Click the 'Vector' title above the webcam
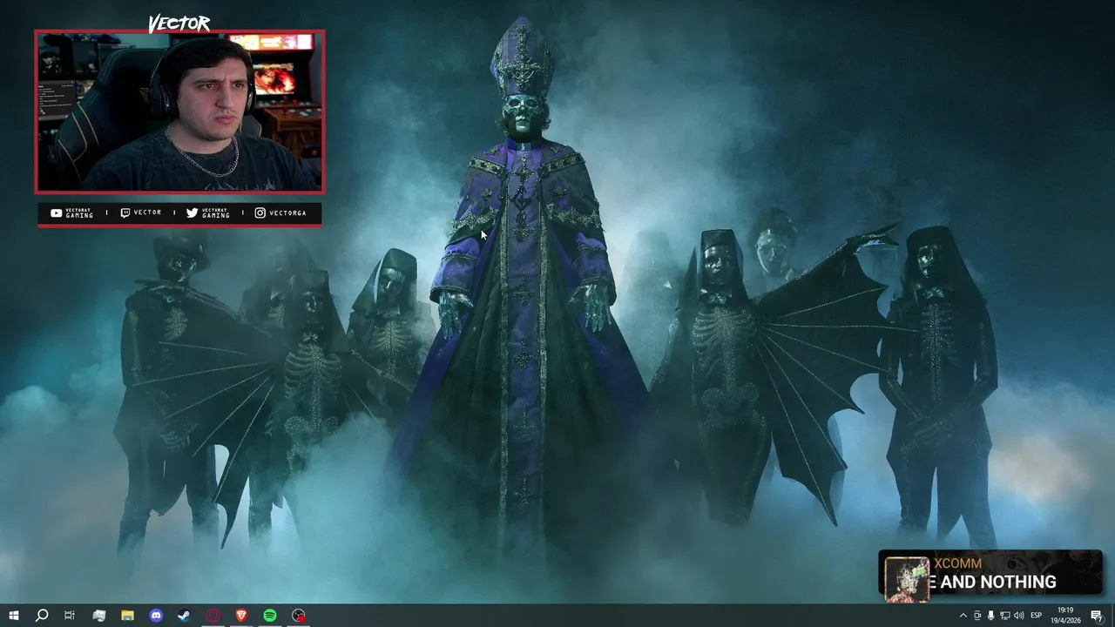 (179, 24)
